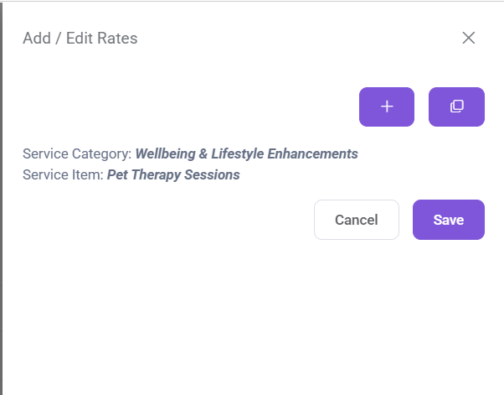504x395 pixels.
Task: Click the word "Add" in dialog title
Action: click(36, 38)
